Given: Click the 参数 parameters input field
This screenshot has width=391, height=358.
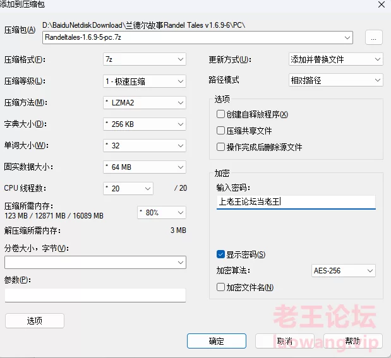Looking at the screenshot, I should coord(95,295).
